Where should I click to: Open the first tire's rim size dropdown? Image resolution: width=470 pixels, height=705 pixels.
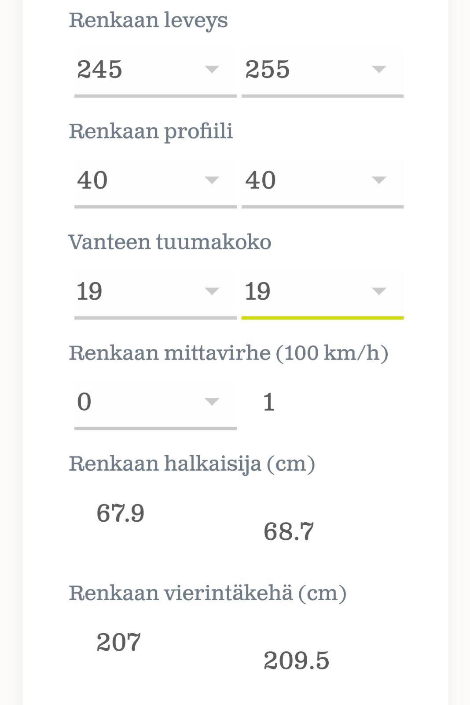click(x=145, y=291)
